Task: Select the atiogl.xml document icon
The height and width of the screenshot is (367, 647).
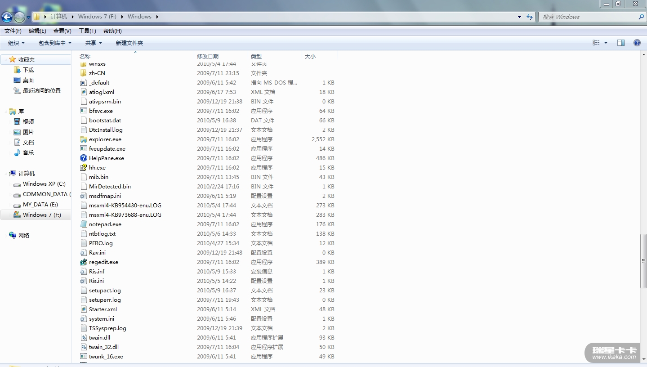Action: click(83, 92)
